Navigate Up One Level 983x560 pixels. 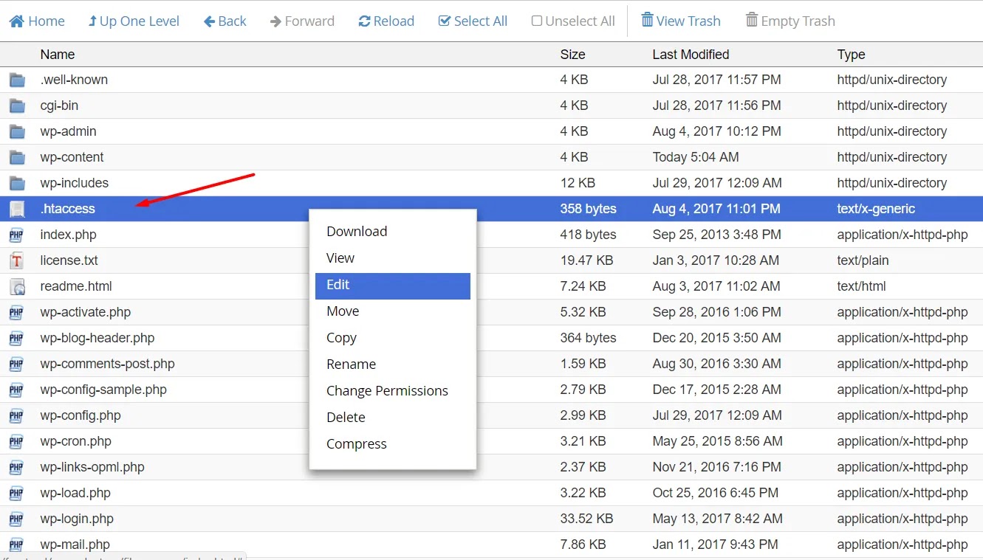click(134, 21)
